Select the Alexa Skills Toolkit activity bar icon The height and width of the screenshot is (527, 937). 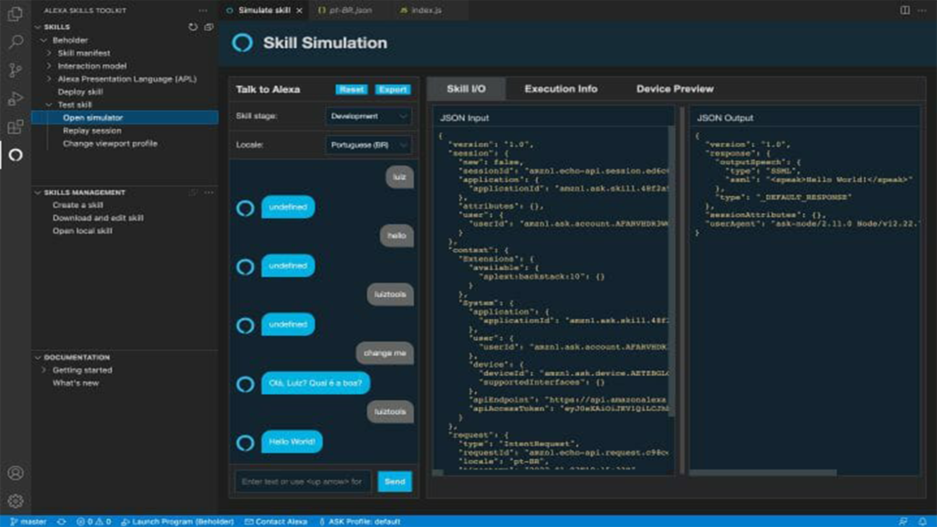16,155
